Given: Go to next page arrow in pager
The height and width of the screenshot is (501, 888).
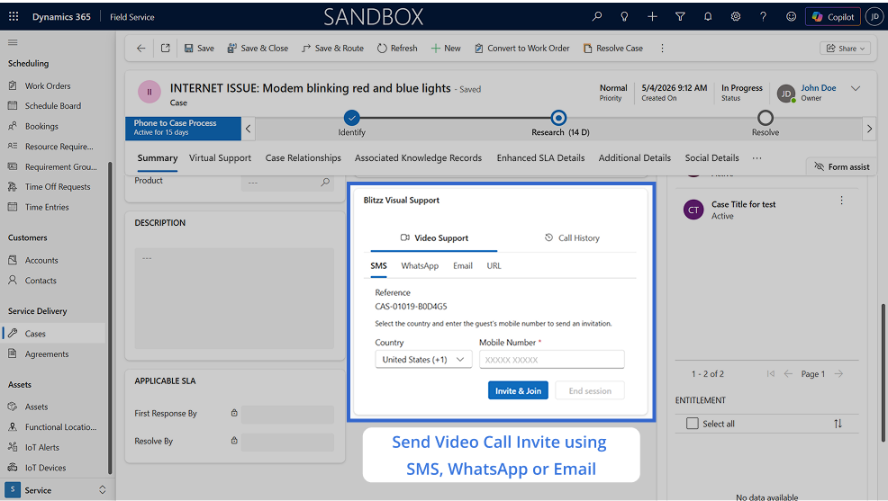Looking at the screenshot, I should [838, 374].
